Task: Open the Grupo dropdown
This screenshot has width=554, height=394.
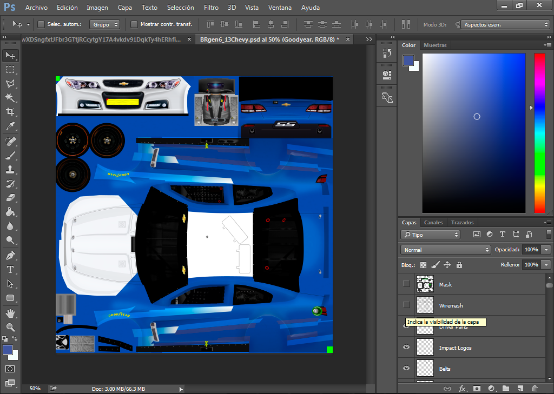Action: coord(104,24)
